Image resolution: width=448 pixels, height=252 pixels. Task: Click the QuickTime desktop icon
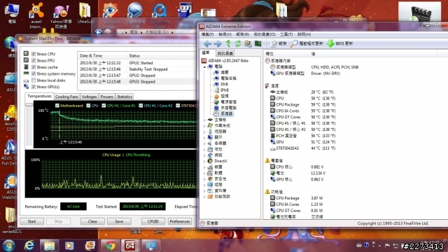159,10
